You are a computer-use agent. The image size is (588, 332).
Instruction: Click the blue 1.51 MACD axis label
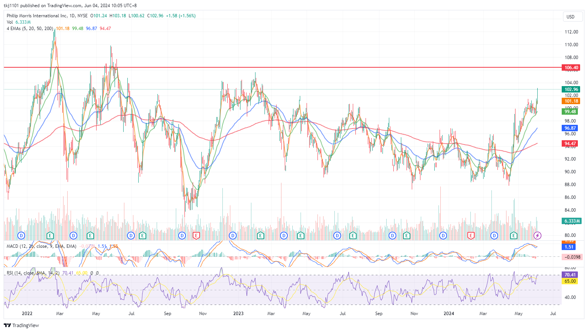coord(569,247)
